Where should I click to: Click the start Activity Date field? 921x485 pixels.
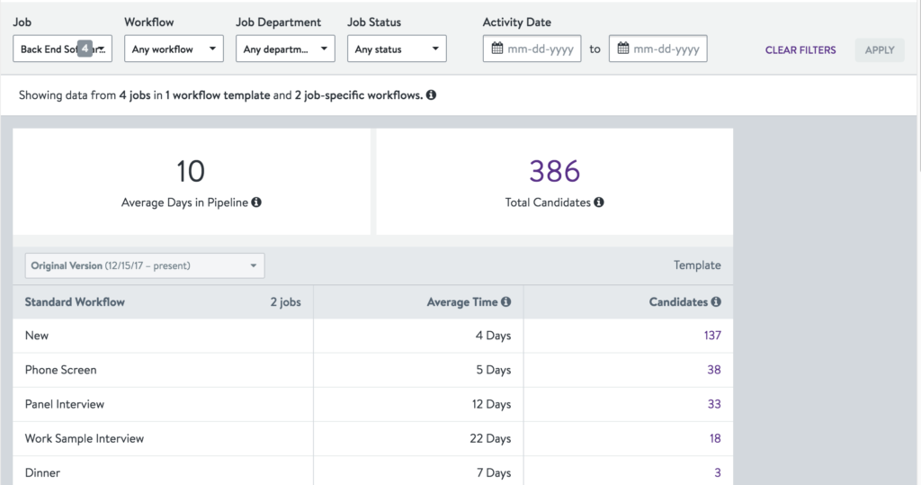(532, 49)
